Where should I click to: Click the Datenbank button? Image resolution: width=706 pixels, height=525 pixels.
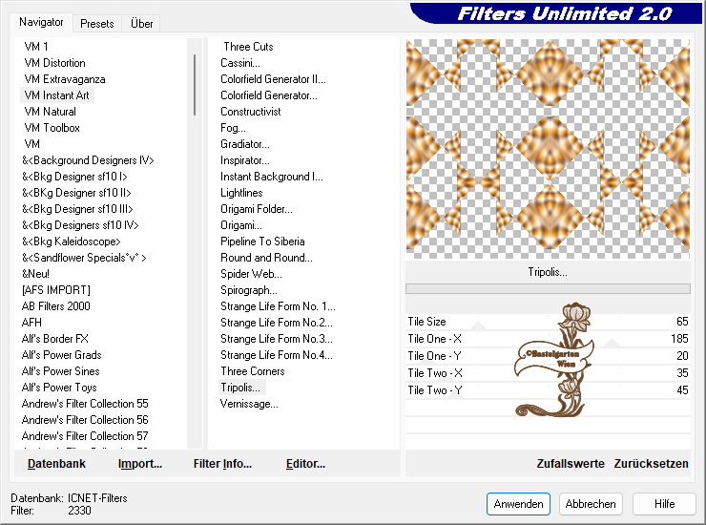56,464
